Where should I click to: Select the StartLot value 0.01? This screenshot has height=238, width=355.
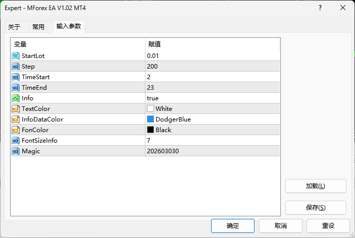153,56
